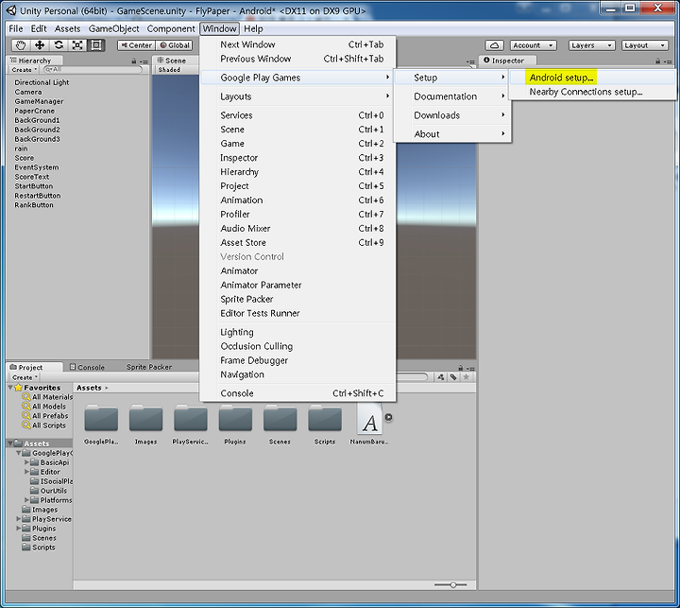
Task: Toggle pivot mode Center button
Action: (x=136, y=45)
